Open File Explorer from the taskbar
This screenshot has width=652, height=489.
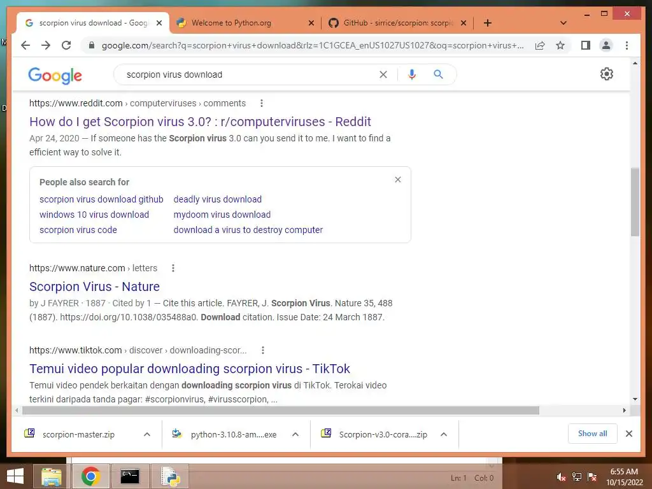click(x=52, y=476)
